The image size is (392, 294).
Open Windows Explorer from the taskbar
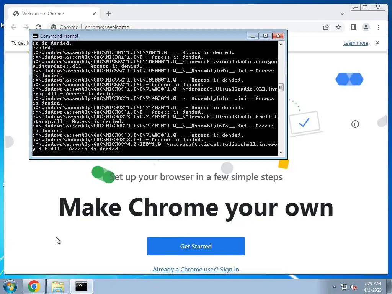tap(58, 286)
